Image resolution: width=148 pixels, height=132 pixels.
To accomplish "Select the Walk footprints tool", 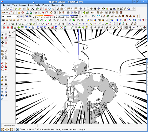I will point(14,32).
